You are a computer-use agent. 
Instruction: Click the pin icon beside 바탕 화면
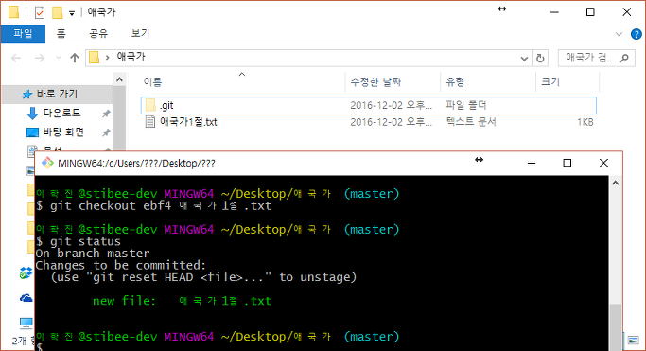(106, 132)
